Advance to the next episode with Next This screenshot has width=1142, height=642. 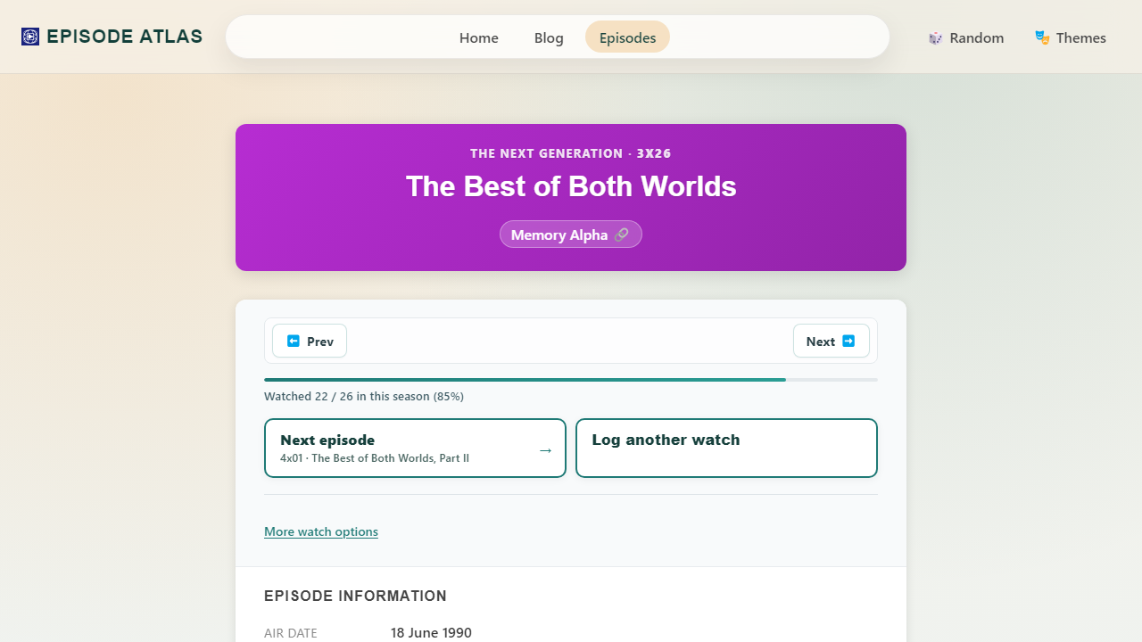click(x=831, y=341)
